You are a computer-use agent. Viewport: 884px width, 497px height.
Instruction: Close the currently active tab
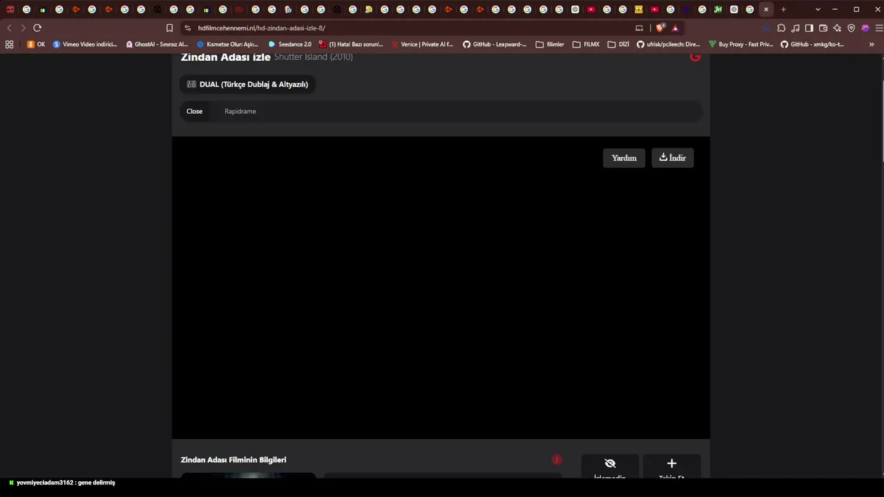point(766,10)
